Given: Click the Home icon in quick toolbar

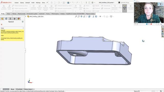Looking at the screenshot, I should pos(52,3).
